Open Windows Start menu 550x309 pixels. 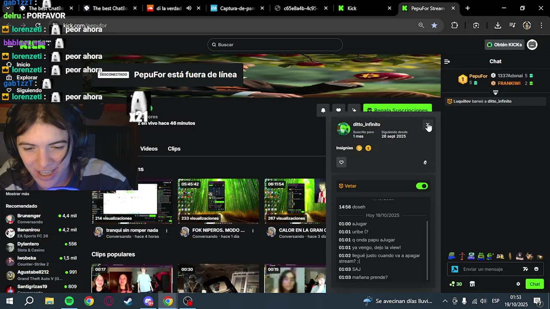[9, 301]
